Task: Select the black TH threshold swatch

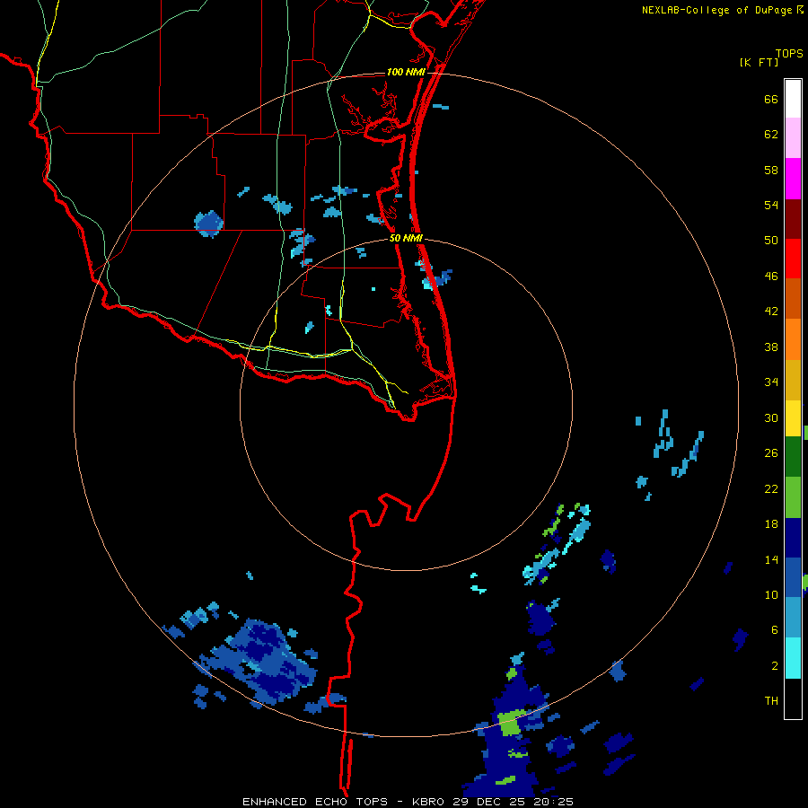Action: pos(793,698)
